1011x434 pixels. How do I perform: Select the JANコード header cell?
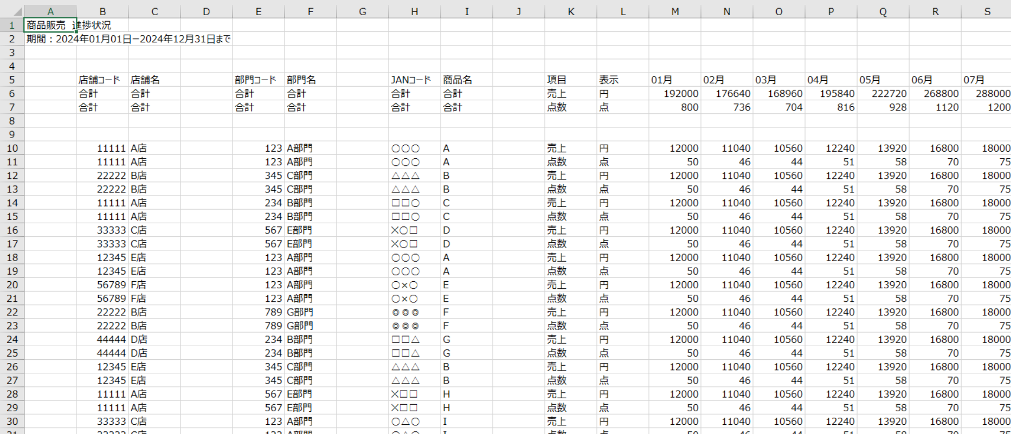[415, 80]
